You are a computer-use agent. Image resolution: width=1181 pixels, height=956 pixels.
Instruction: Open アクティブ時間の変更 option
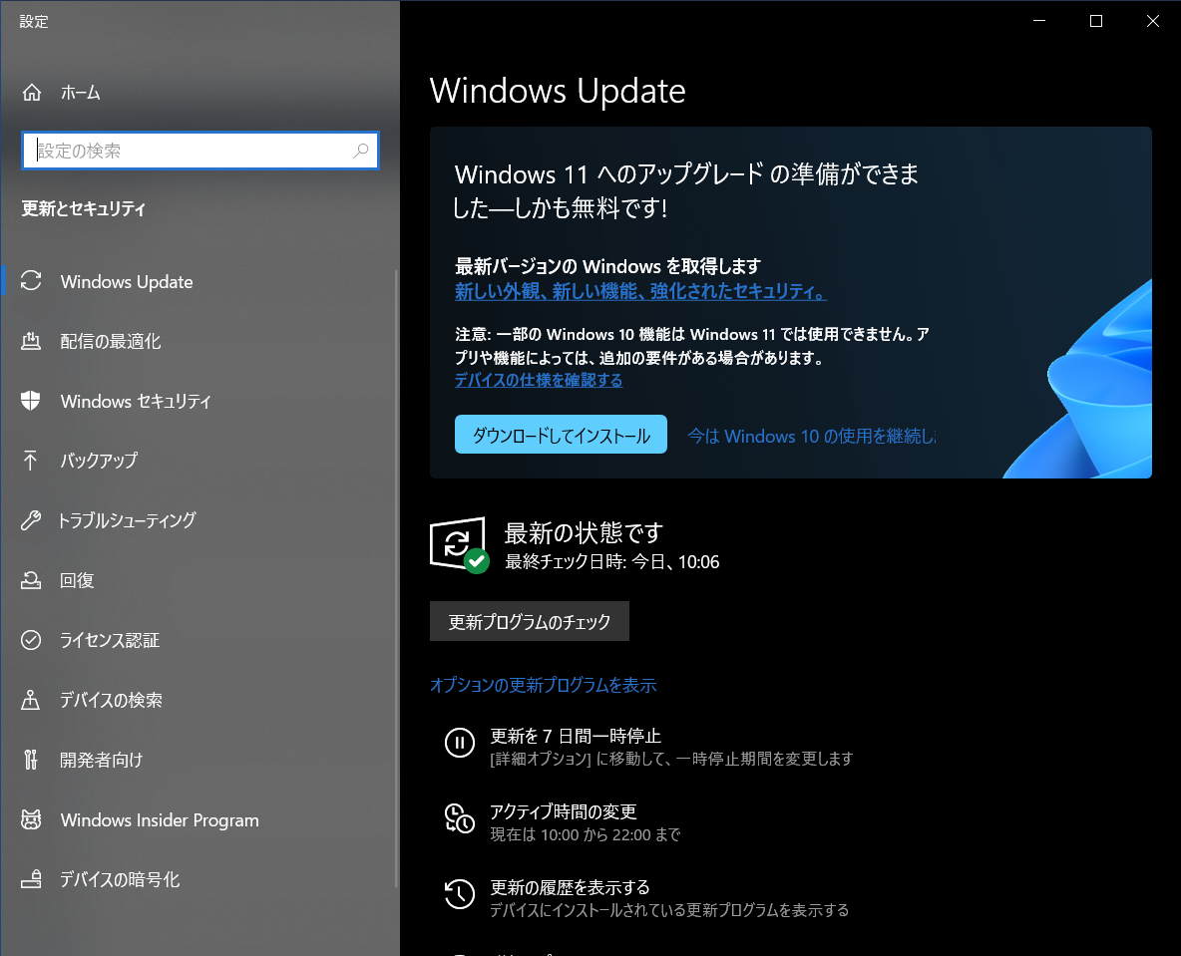(564, 811)
